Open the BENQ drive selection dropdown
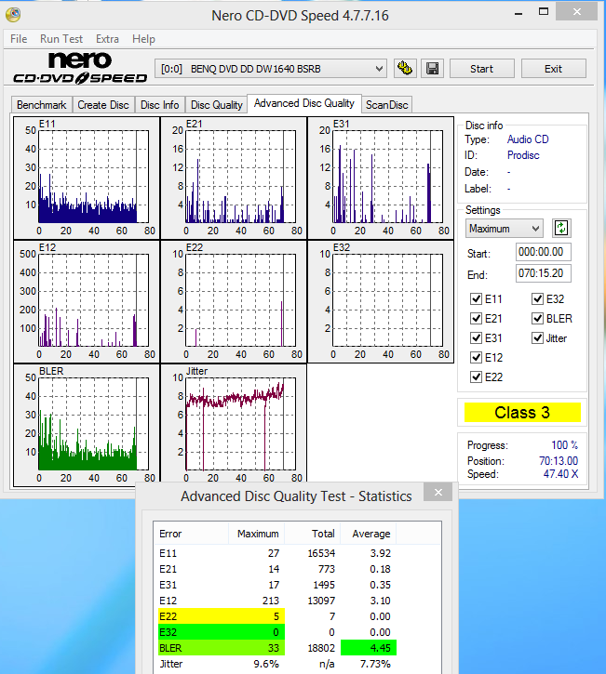The width and height of the screenshot is (606, 674). (271, 69)
